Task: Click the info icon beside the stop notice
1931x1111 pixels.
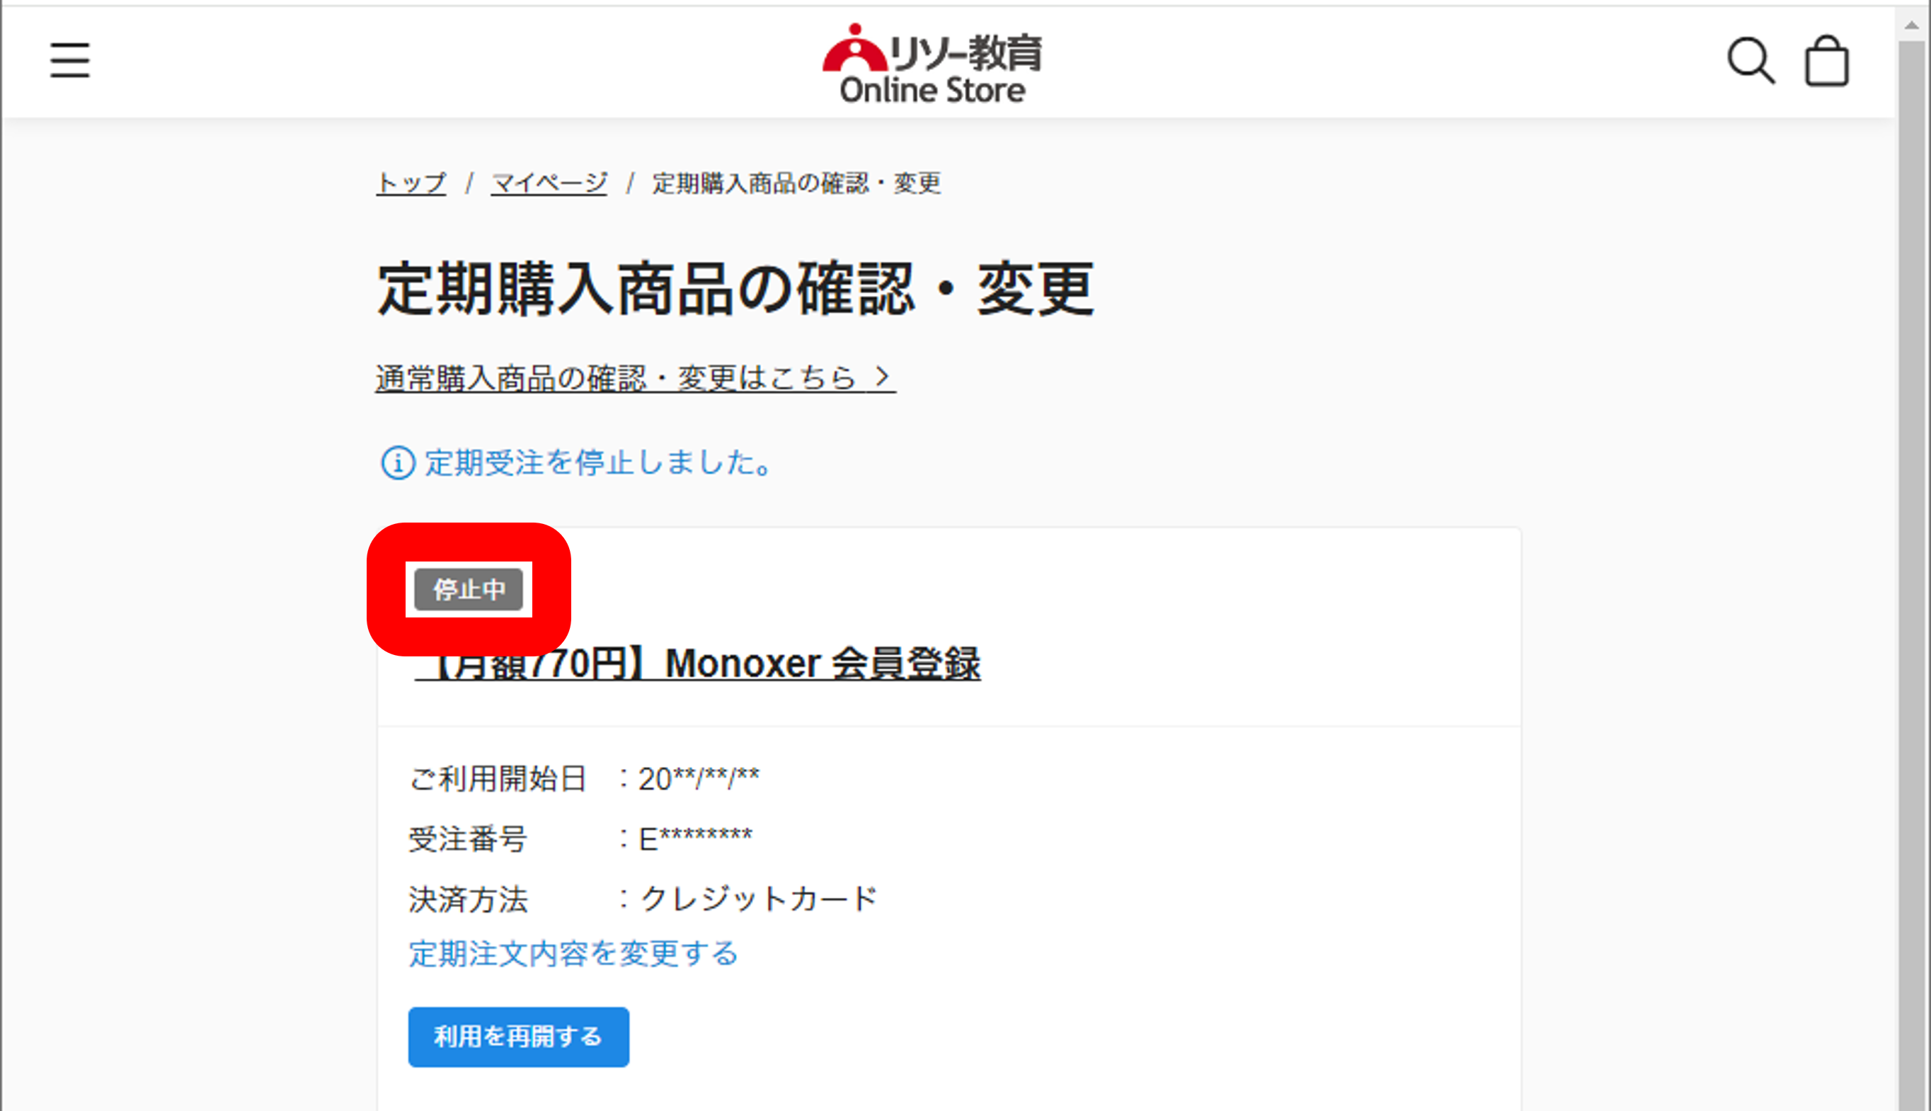Action: (x=397, y=463)
